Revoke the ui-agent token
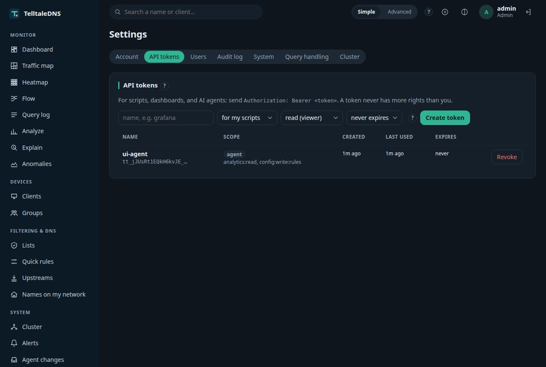 [x=507, y=157]
